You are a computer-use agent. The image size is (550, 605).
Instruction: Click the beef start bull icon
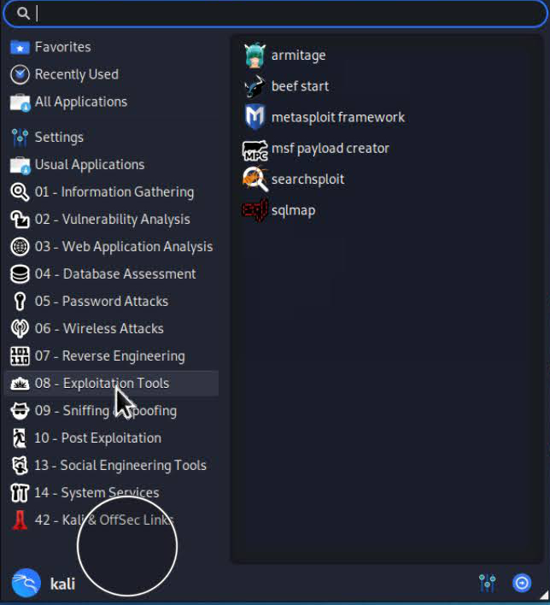[255, 86]
